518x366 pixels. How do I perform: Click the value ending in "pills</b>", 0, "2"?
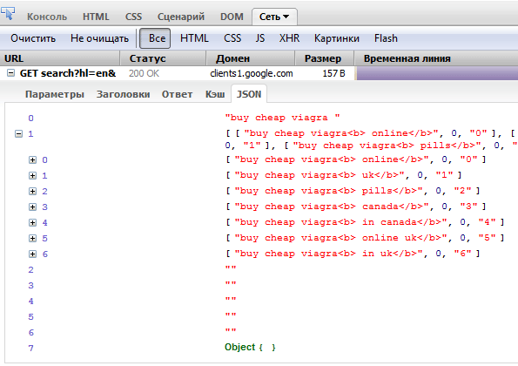[353, 191]
